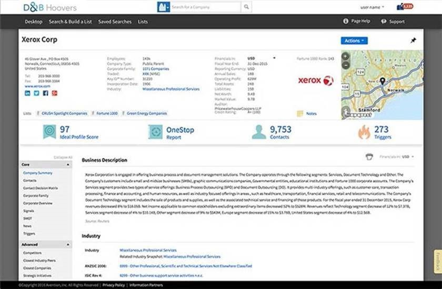
Task: Select Strategic Initiatives in sidebar
Action: [x=37, y=276]
